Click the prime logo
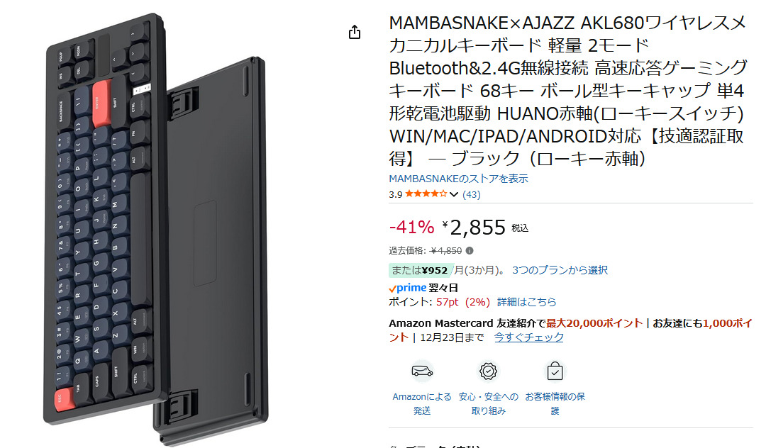This screenshot has width=766, height=448. click(407, 288)
